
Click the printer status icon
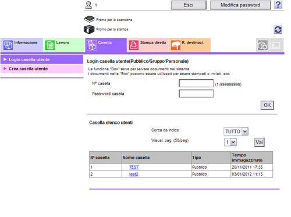pyautogui.click(x=89, y=29)
